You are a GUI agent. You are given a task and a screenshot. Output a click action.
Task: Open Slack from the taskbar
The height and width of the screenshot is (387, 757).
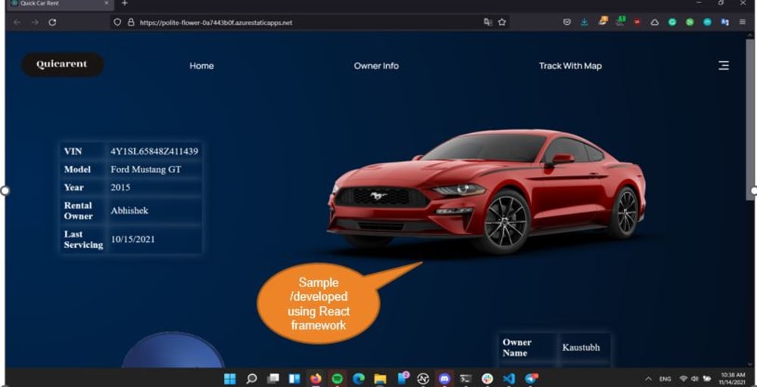coord(488,379)
